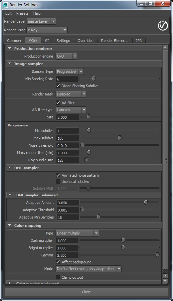The image size is (173, 301).
Task: Enable Use local subdivs
Action: (58, 181)
